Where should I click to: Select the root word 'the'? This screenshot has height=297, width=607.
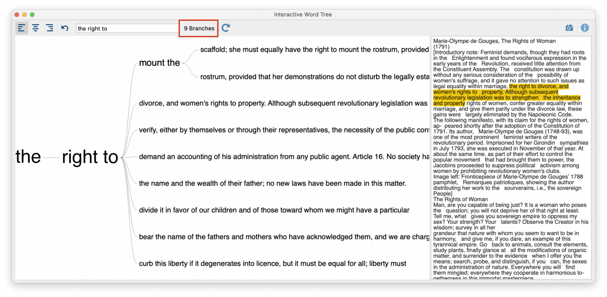[28, 157]
